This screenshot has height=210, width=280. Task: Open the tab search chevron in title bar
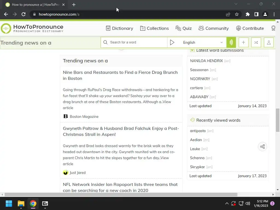click(236, 4)
